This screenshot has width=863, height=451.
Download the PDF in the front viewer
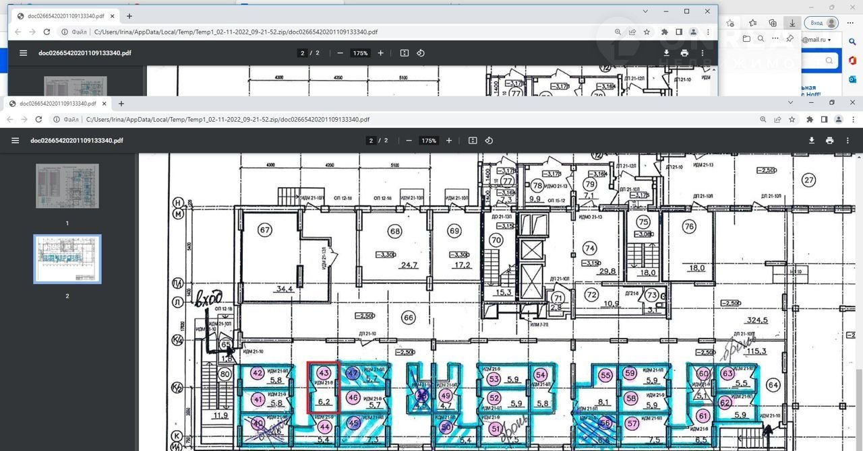[x=812, y=141]
